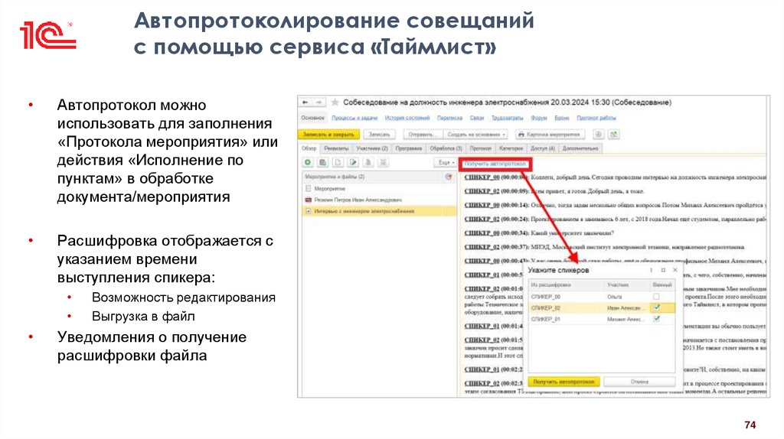784x439 pixels.
Task: Expand the 'Еще' menu
Action: (x=446, y=162)
